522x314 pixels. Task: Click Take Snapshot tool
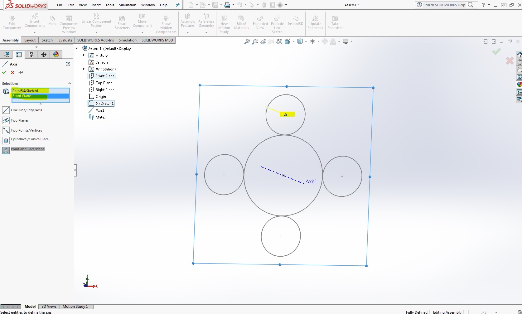click(x=335, y=23)
